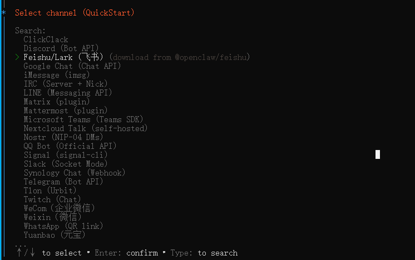Select IRC (Server + Nick) entry
Screen dimensions: 415x260
[x=66, y=84]
